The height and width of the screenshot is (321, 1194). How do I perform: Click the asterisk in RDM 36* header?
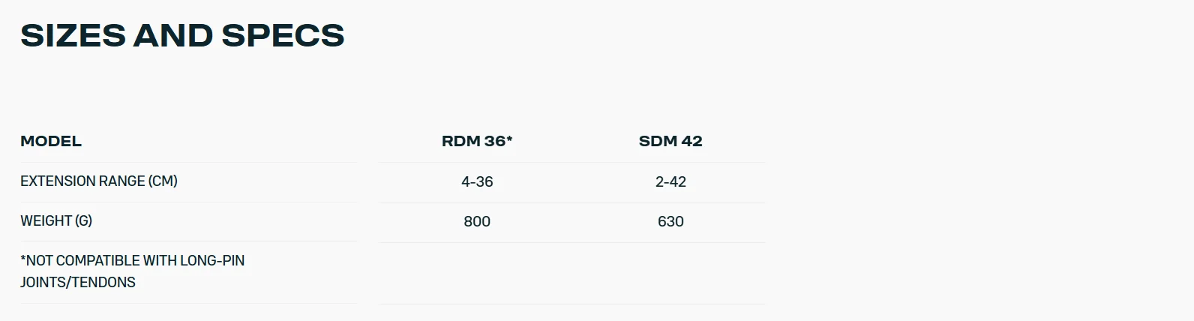[509, 139]
